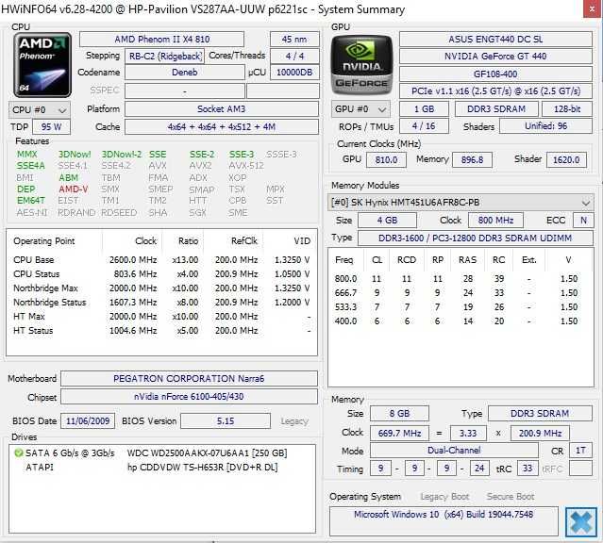The width and height of the screenshot is (603, 543).
Task: Click the AMD Phenom II X4 810 field
Action: tap(161, 40)
